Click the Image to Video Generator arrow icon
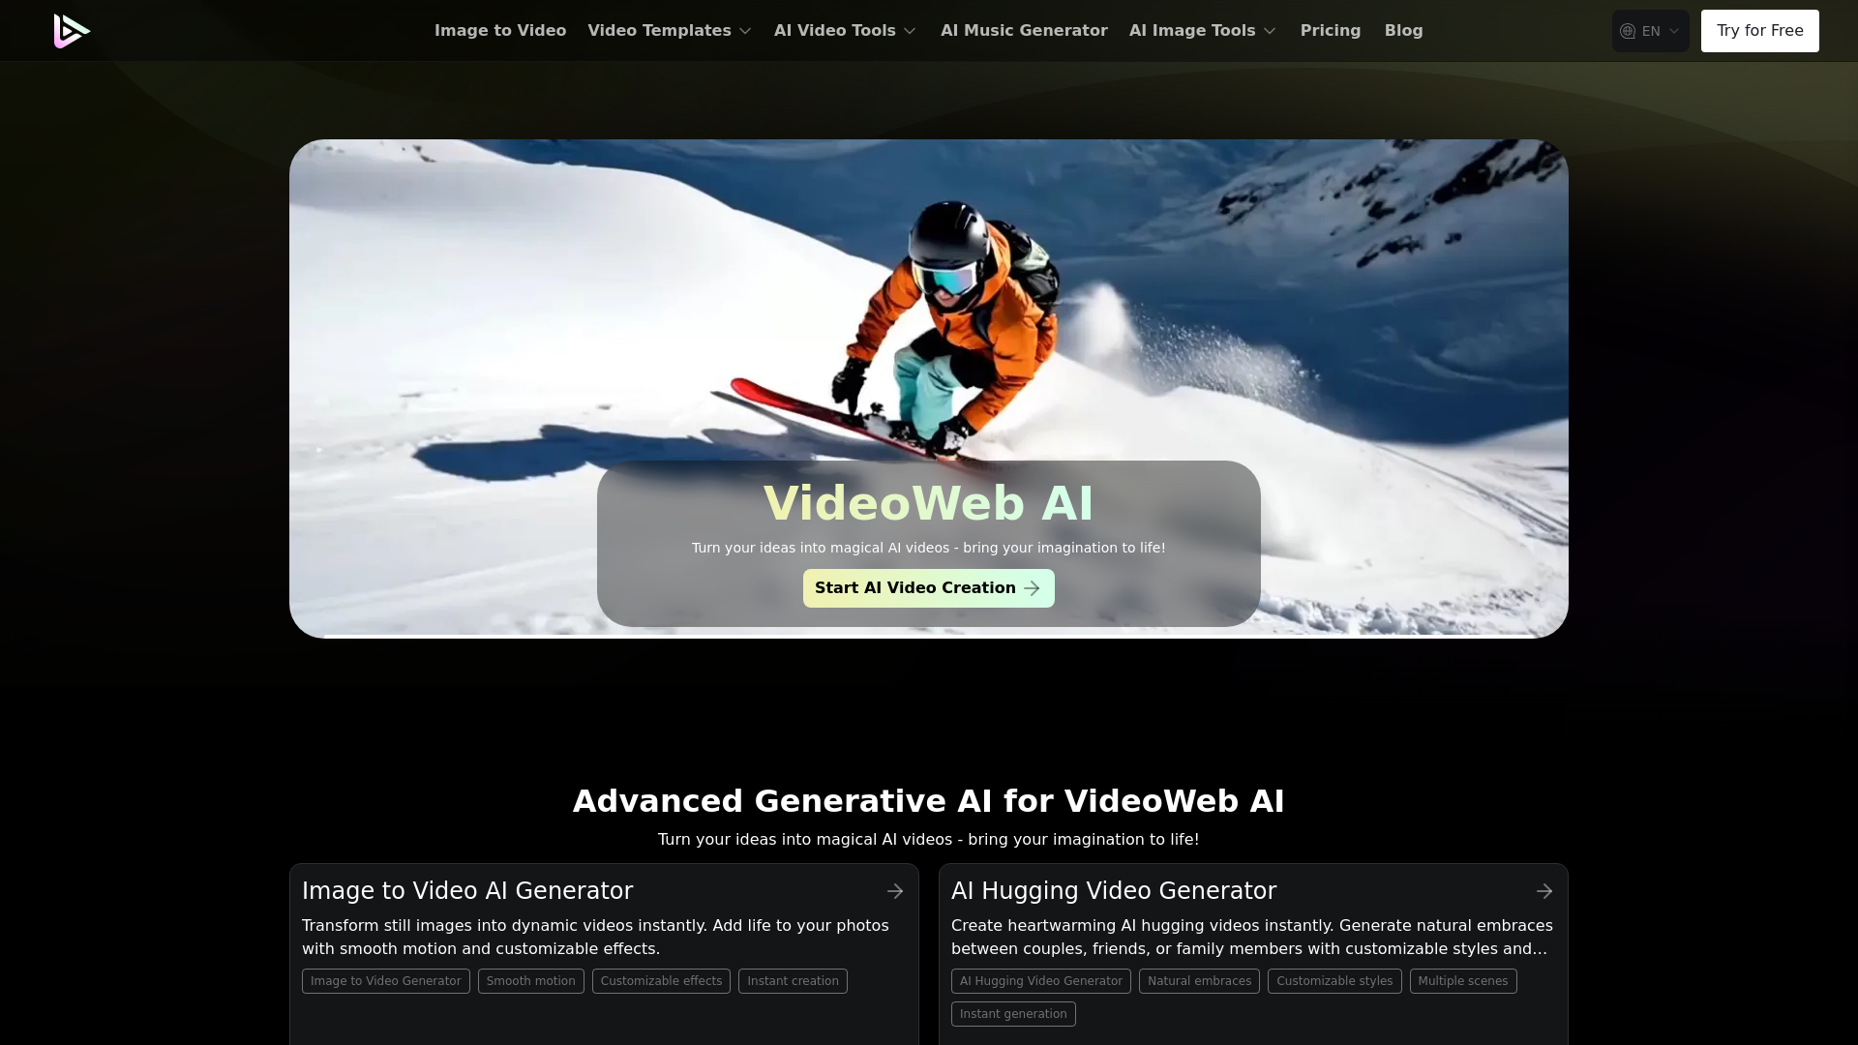 894,888
